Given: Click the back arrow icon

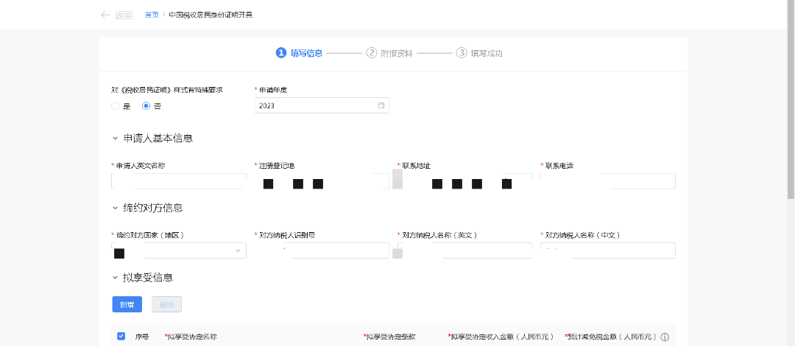Looking at the screenshot, I should click(x=105, y=15).
